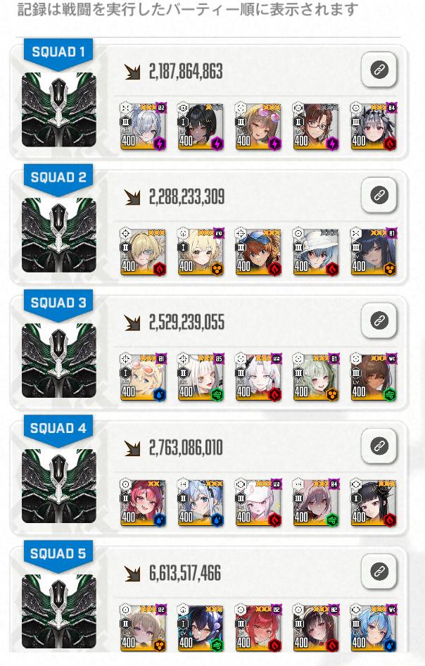
Task: Select Squad 2 blonde eyepatch character
Action: pos(143,251)
